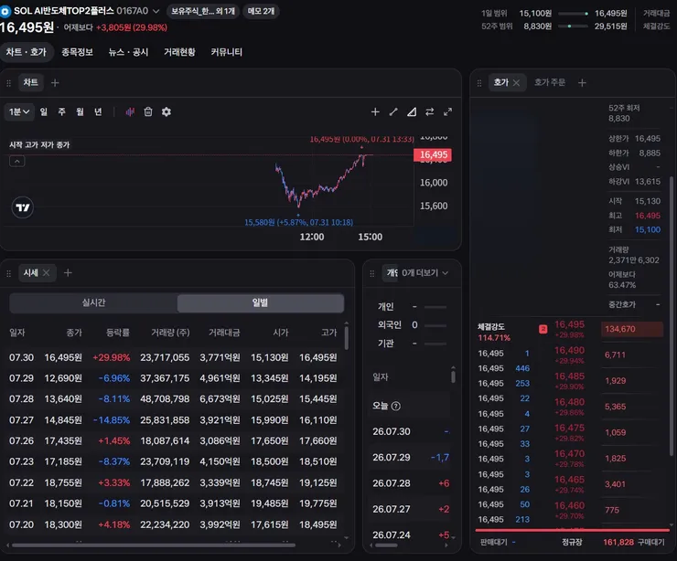Viewport: 677px width, 561px height.
Task: Select crosshair plus tool in chart toolbar
Action: (x=375, y=112)
